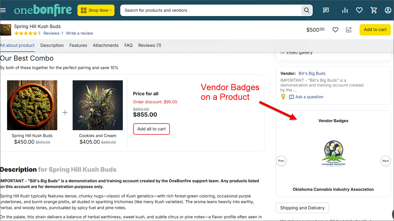Click the search magnifier icon
This screenshot has width=394, height=221.
[307, 10]
